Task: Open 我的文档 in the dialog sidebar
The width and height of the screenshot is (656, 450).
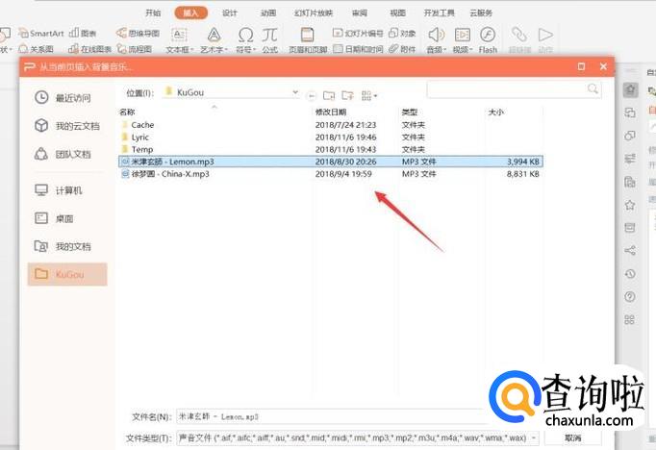Action: point(63,246)
